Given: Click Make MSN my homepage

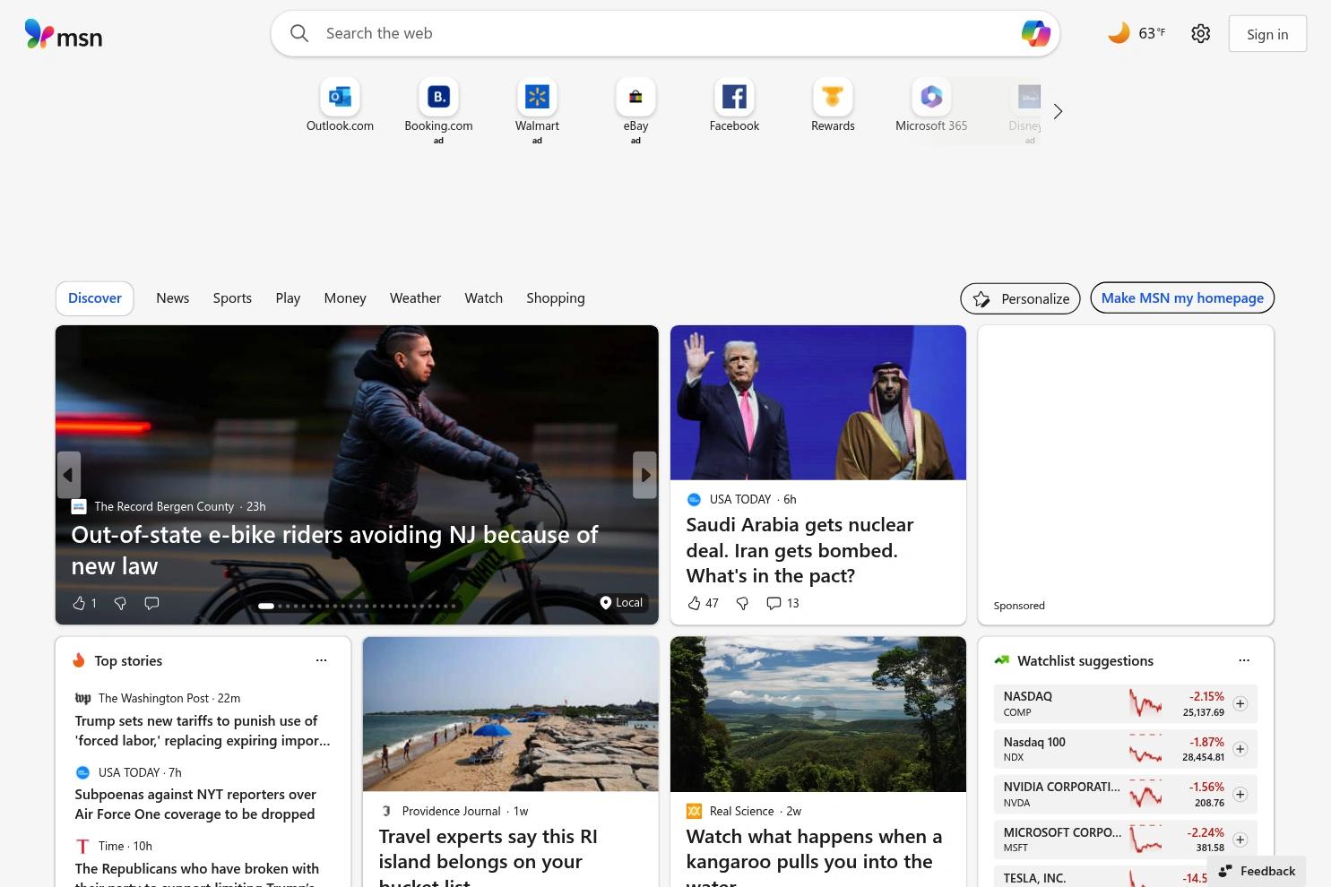Looking at the screenshot, I should pyautogui.click(x=1182, y=298).
